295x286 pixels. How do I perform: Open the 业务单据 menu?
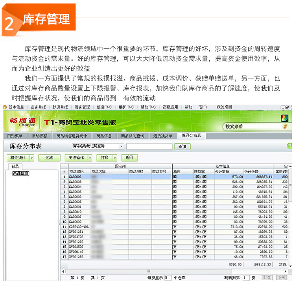(x=38, y=107)
